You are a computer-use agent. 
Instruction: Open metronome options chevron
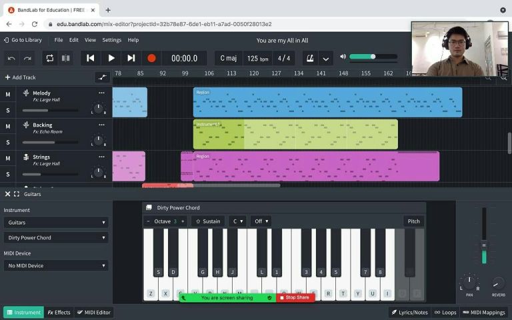(325, 59)
